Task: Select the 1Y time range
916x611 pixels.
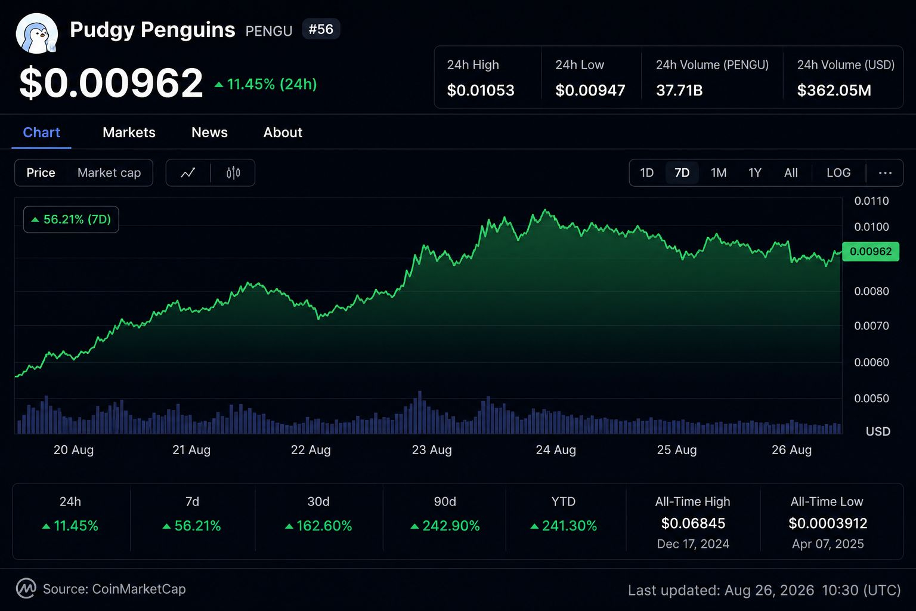Action: pos(755,173)
